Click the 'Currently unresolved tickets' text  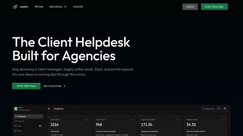106,131
